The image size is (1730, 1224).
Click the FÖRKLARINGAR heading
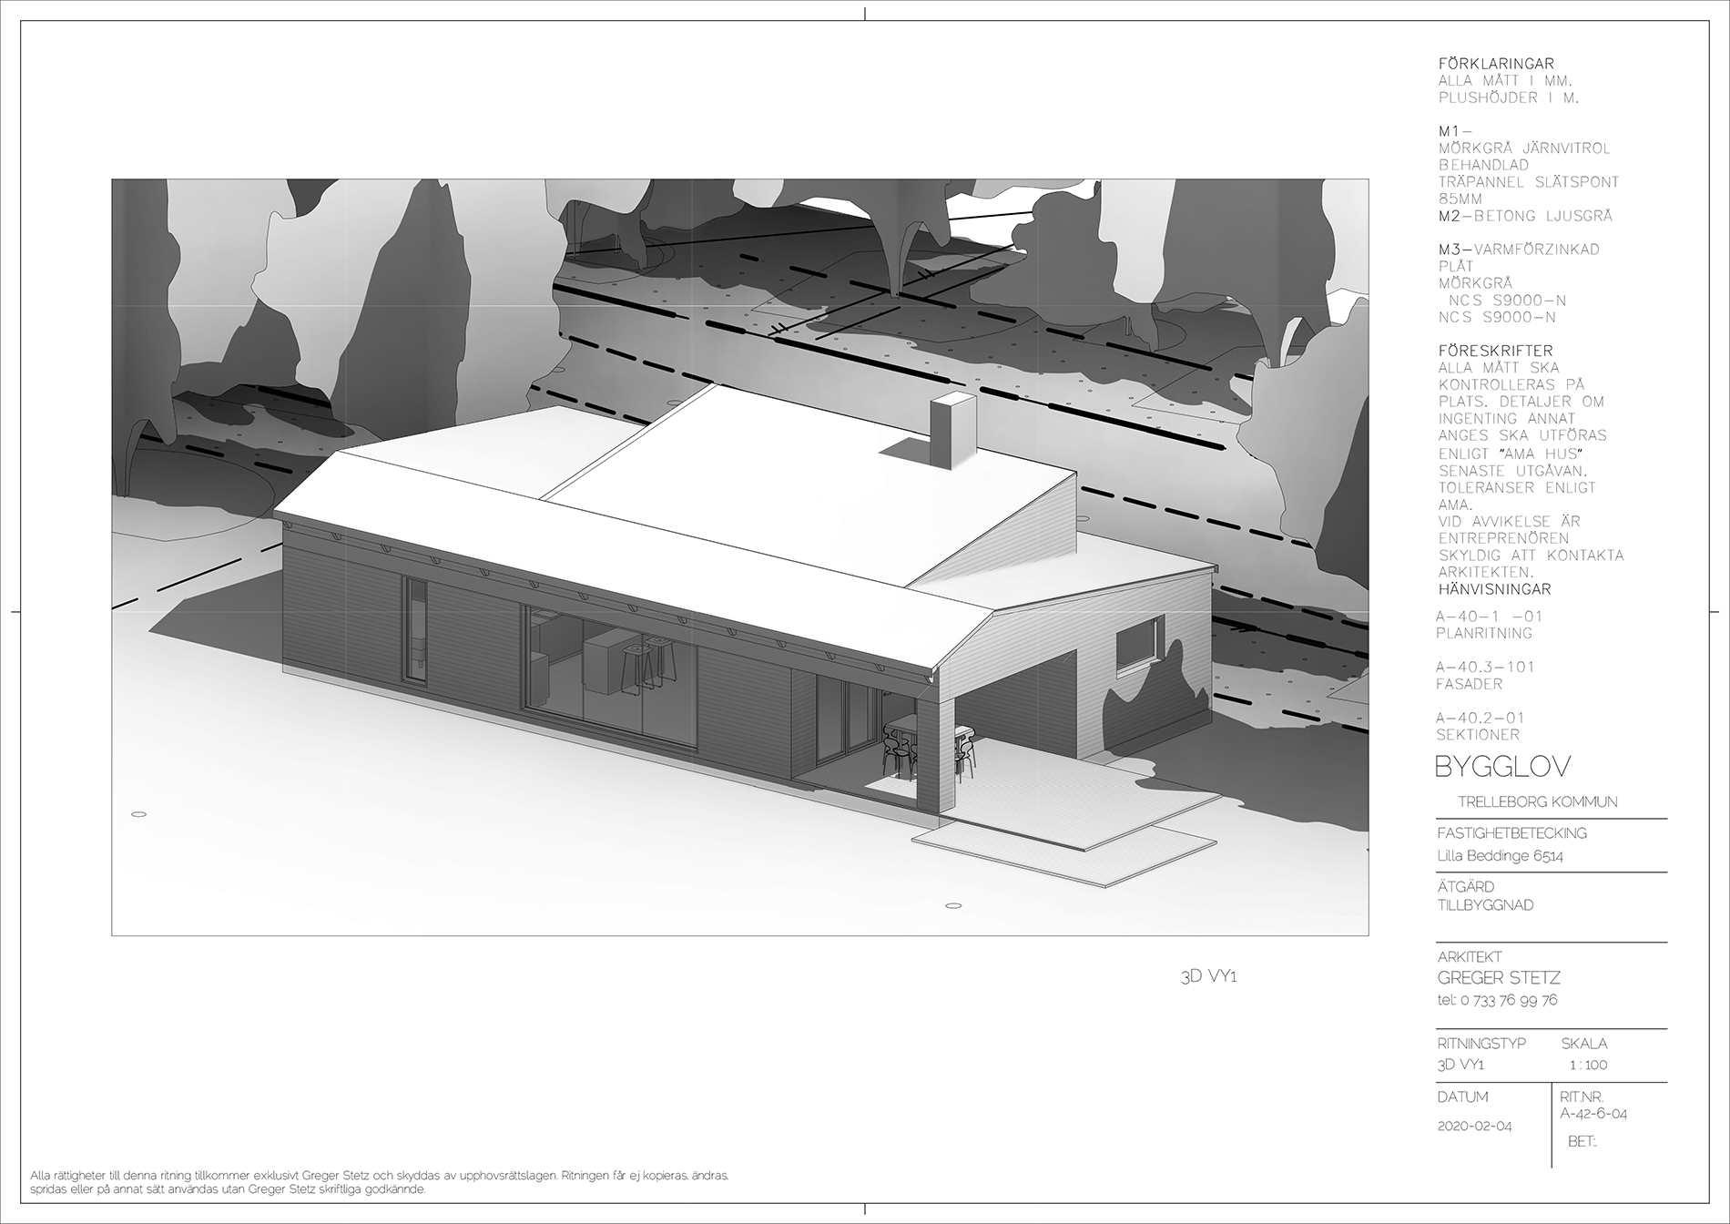pyautogui.click(x=1496, y=64)
